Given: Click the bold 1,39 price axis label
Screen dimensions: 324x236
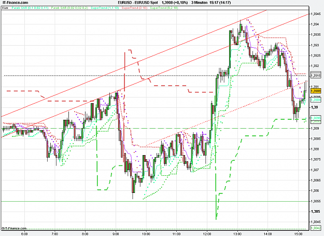Looking at the screenshot, I should [314, 107].
